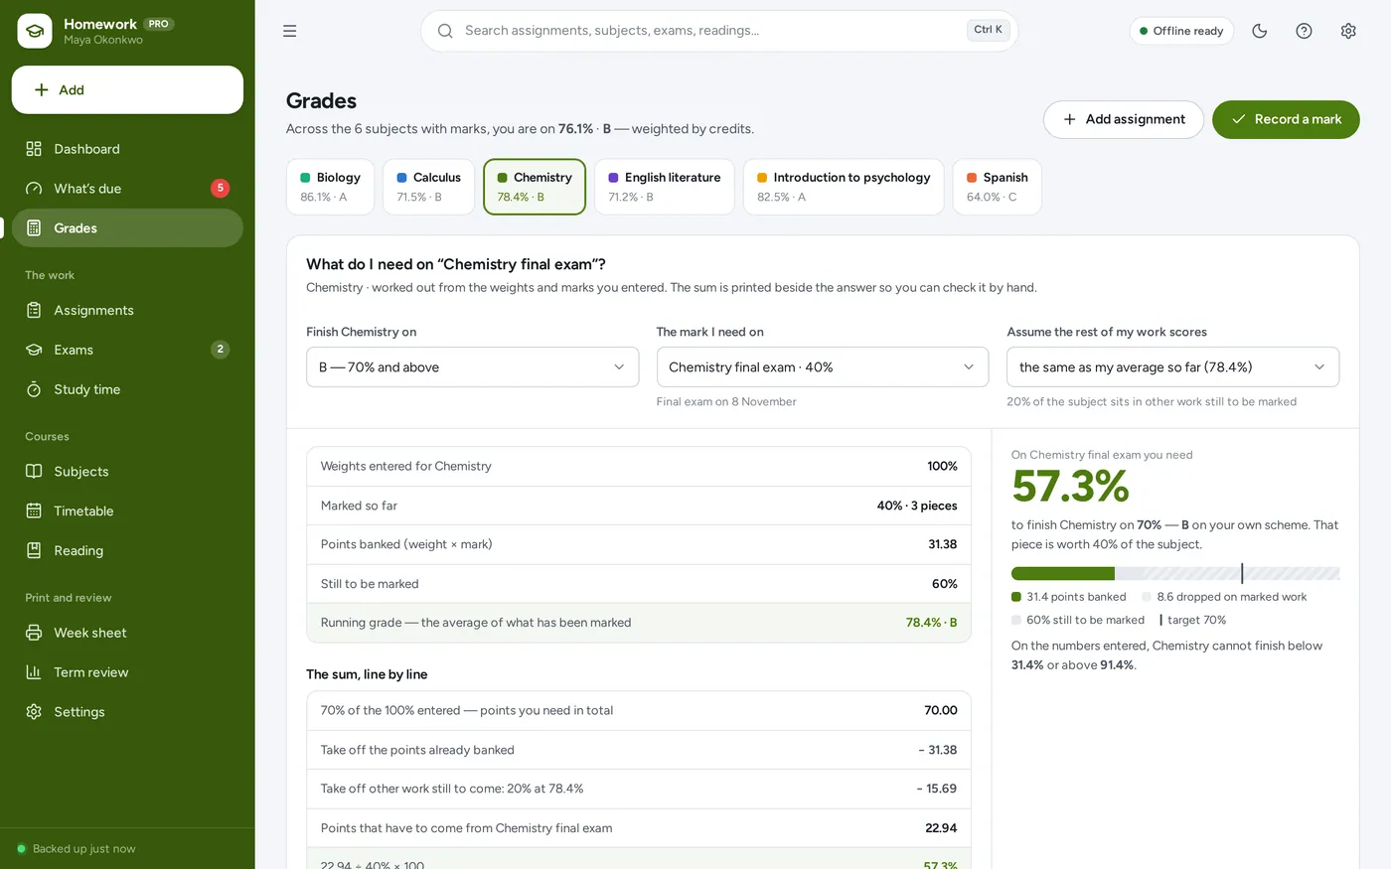Click the Record a mark button
The width and height of the screenshot is (1391, 869).
pos(1286,119)
